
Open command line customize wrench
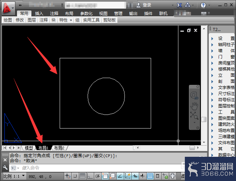(x=5, y=167)
